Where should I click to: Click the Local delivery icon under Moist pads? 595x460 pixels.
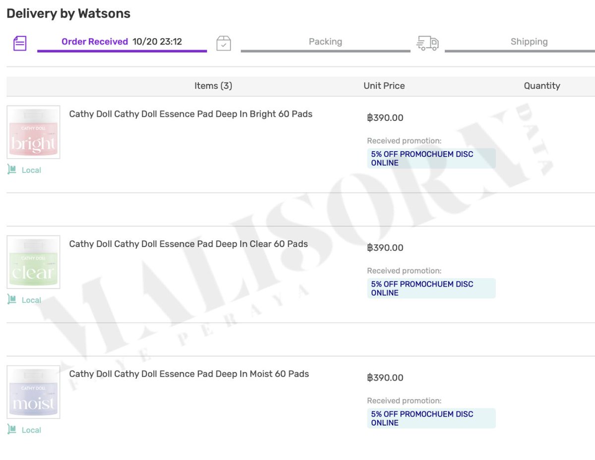pyautogui.click(x=11, y=429)
